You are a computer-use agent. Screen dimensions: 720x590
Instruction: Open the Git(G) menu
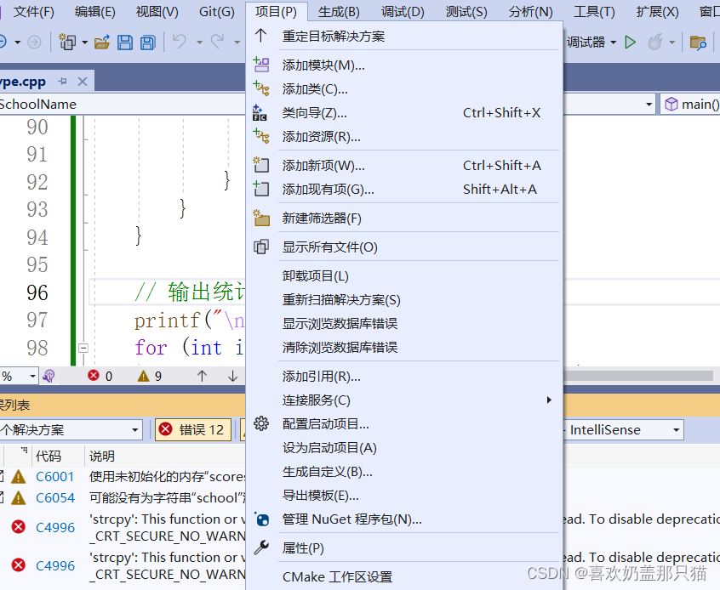[217, 11]
